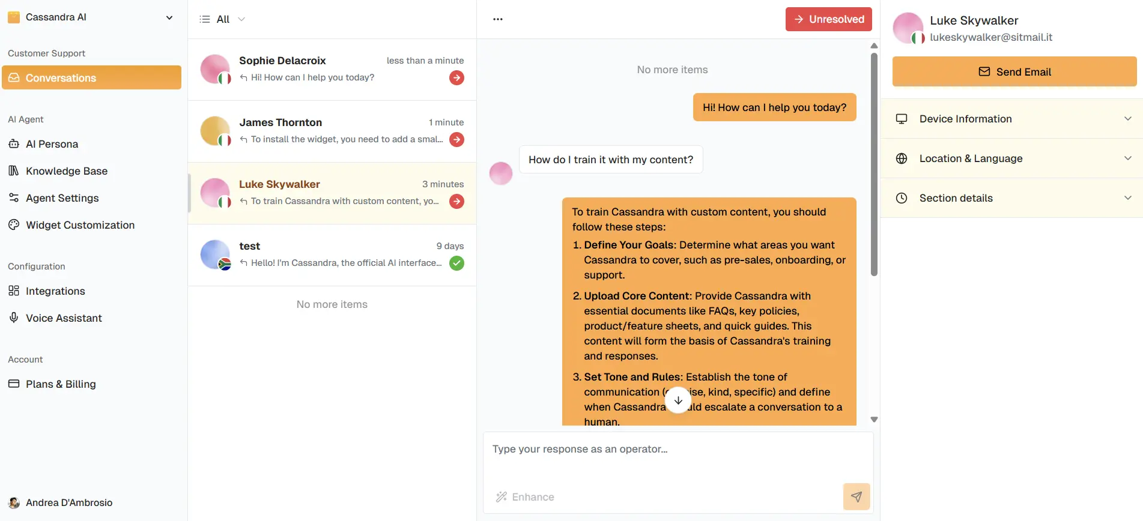Image resolution: width=1143 pixels, height=521 pixels.
Task: Expand Location & Language section
Action: tap(1012, 158)
